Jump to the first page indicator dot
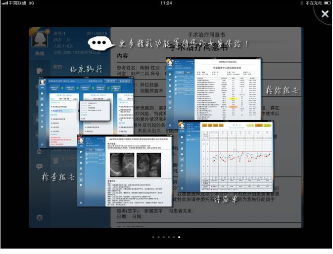Screen dimensions: 333x254 (x=153, y=237)
